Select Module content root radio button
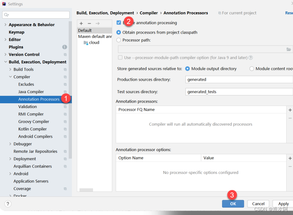Screen dimensions: 293x215 point(252,69)
